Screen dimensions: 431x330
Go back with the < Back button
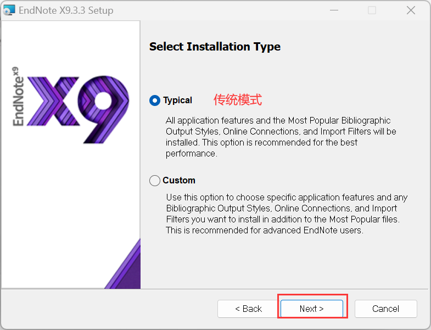click(248, 309)
